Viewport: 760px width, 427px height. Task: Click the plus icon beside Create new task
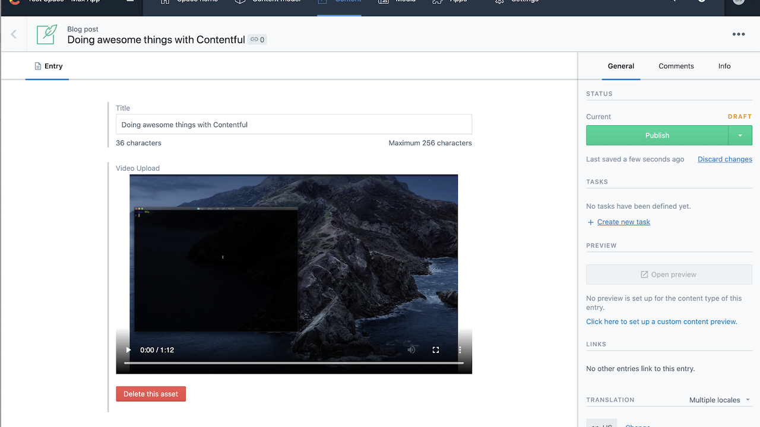pyautogui.click(x=590, y=222)
